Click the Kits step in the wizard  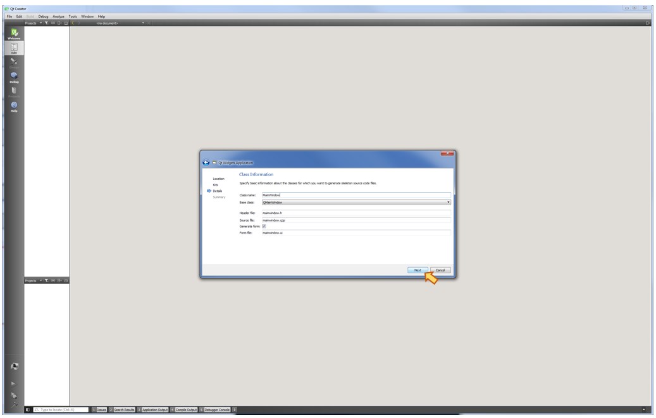click(x=216, y=185)
